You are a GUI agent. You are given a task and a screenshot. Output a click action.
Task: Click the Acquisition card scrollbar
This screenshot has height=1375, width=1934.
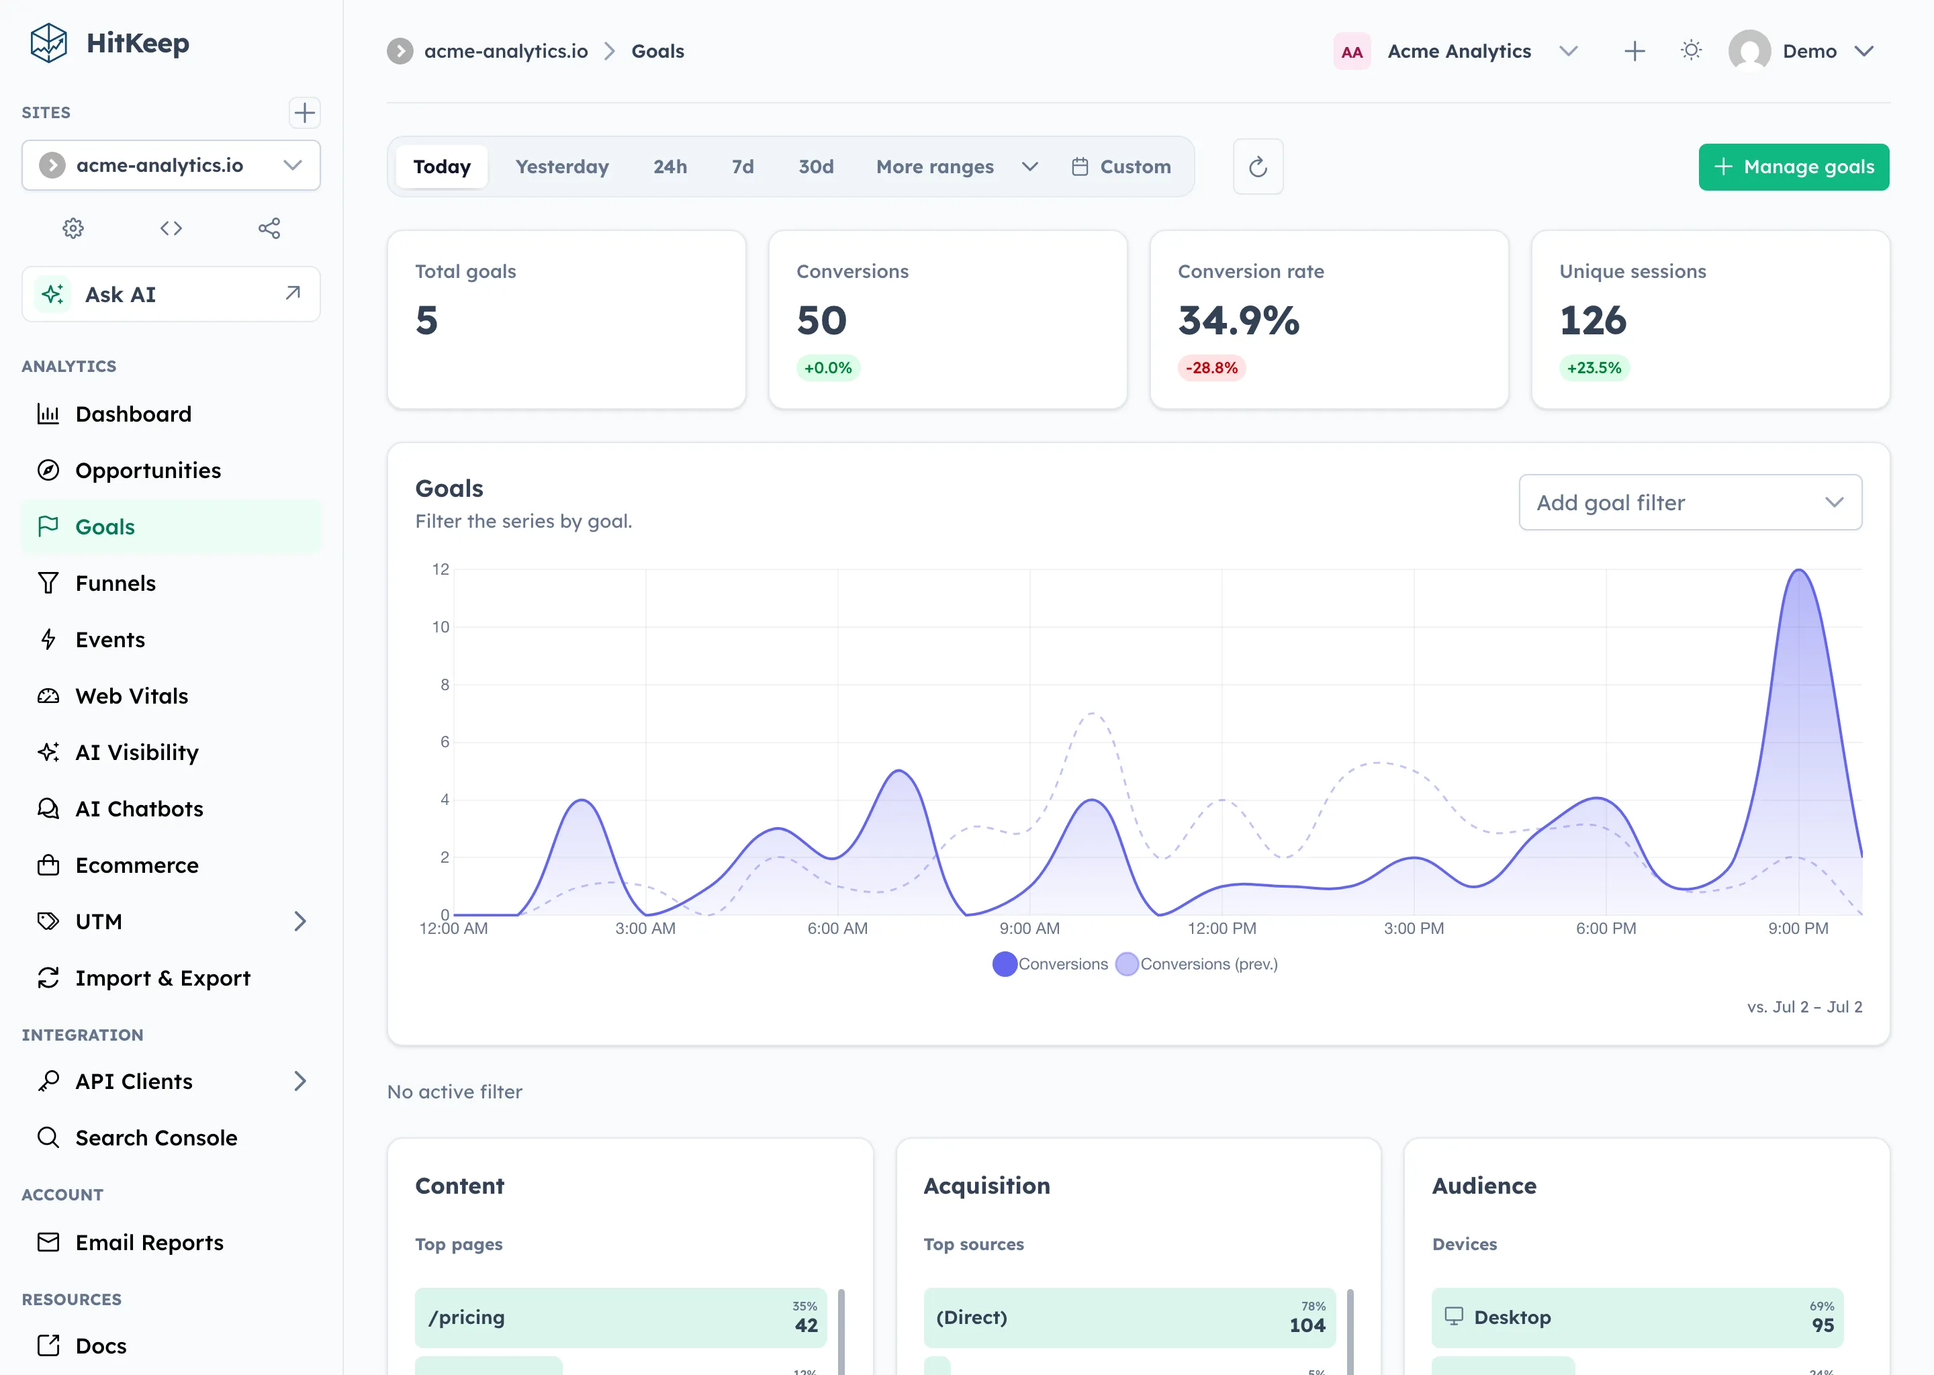[x=1350, y=1331]
